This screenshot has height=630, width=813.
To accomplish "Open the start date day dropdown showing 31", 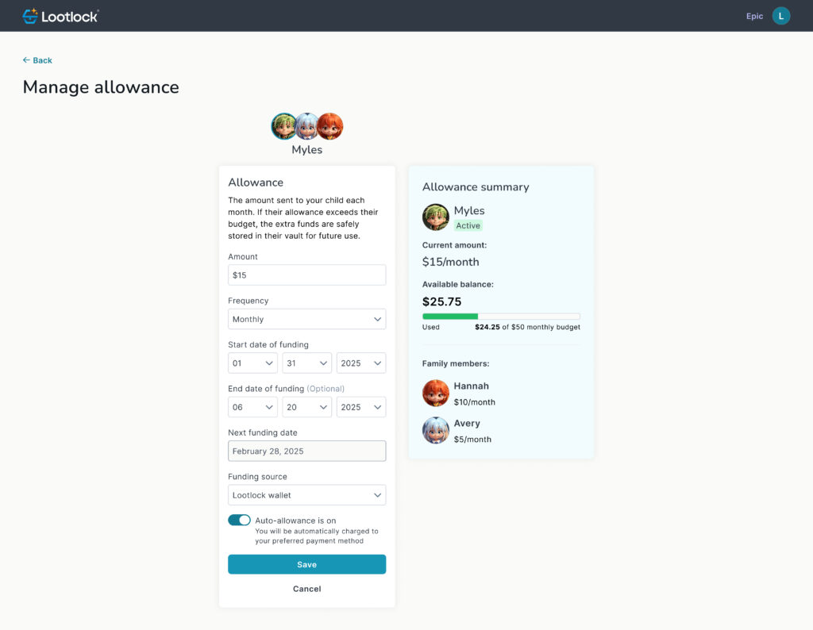I will (x=306, y=363).
